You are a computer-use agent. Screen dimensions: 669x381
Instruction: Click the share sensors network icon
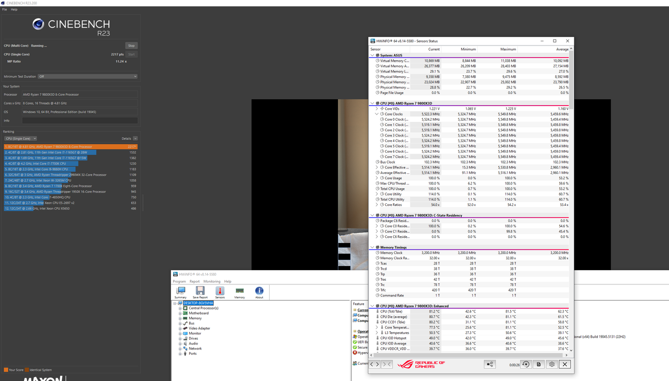pyautogui.click(x=490, y=364)
